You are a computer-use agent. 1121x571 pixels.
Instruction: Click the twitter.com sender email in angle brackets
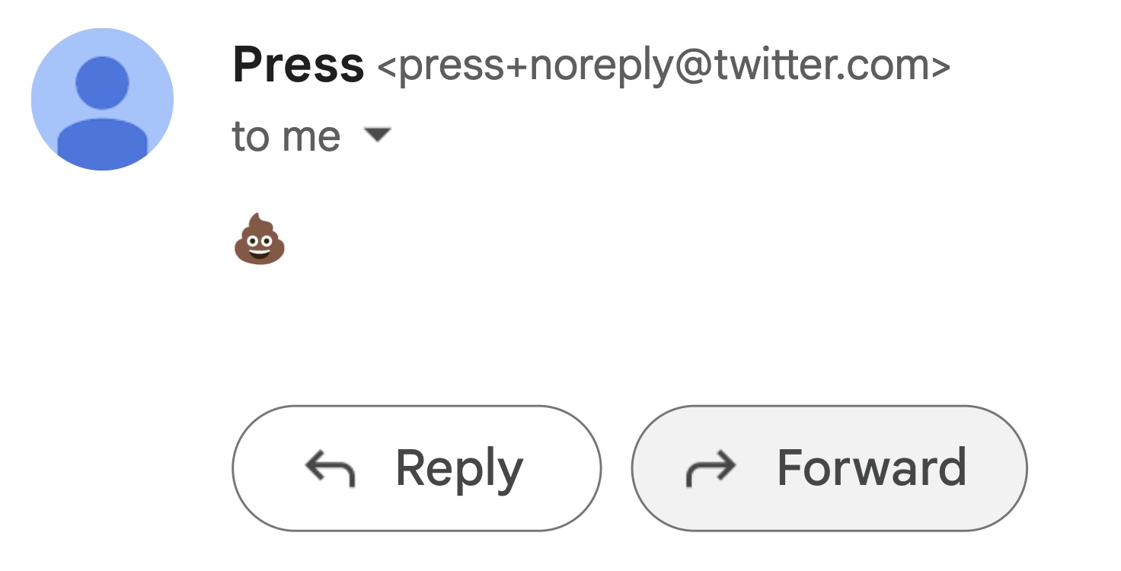[x=663, y=66]
